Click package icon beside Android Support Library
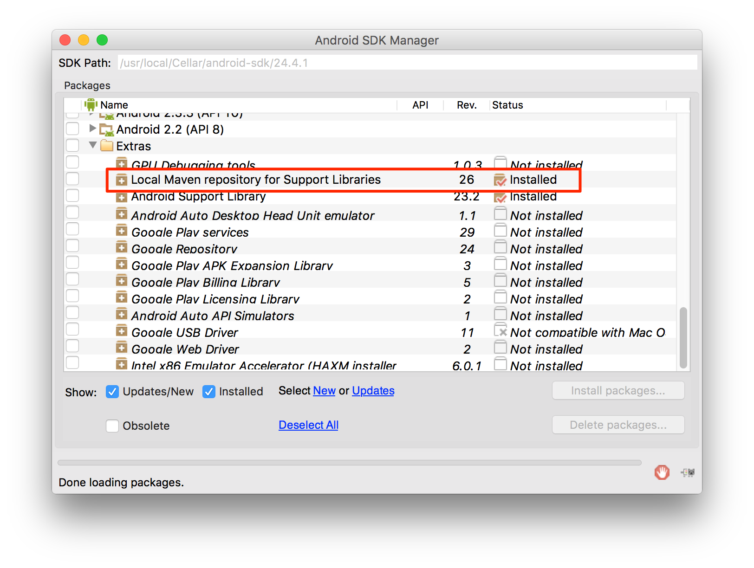The height and width of the screenshot is (568, 754). (122, 197)
